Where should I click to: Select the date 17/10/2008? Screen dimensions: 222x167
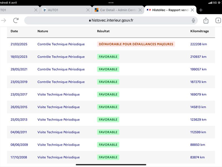tap(19, 157)
